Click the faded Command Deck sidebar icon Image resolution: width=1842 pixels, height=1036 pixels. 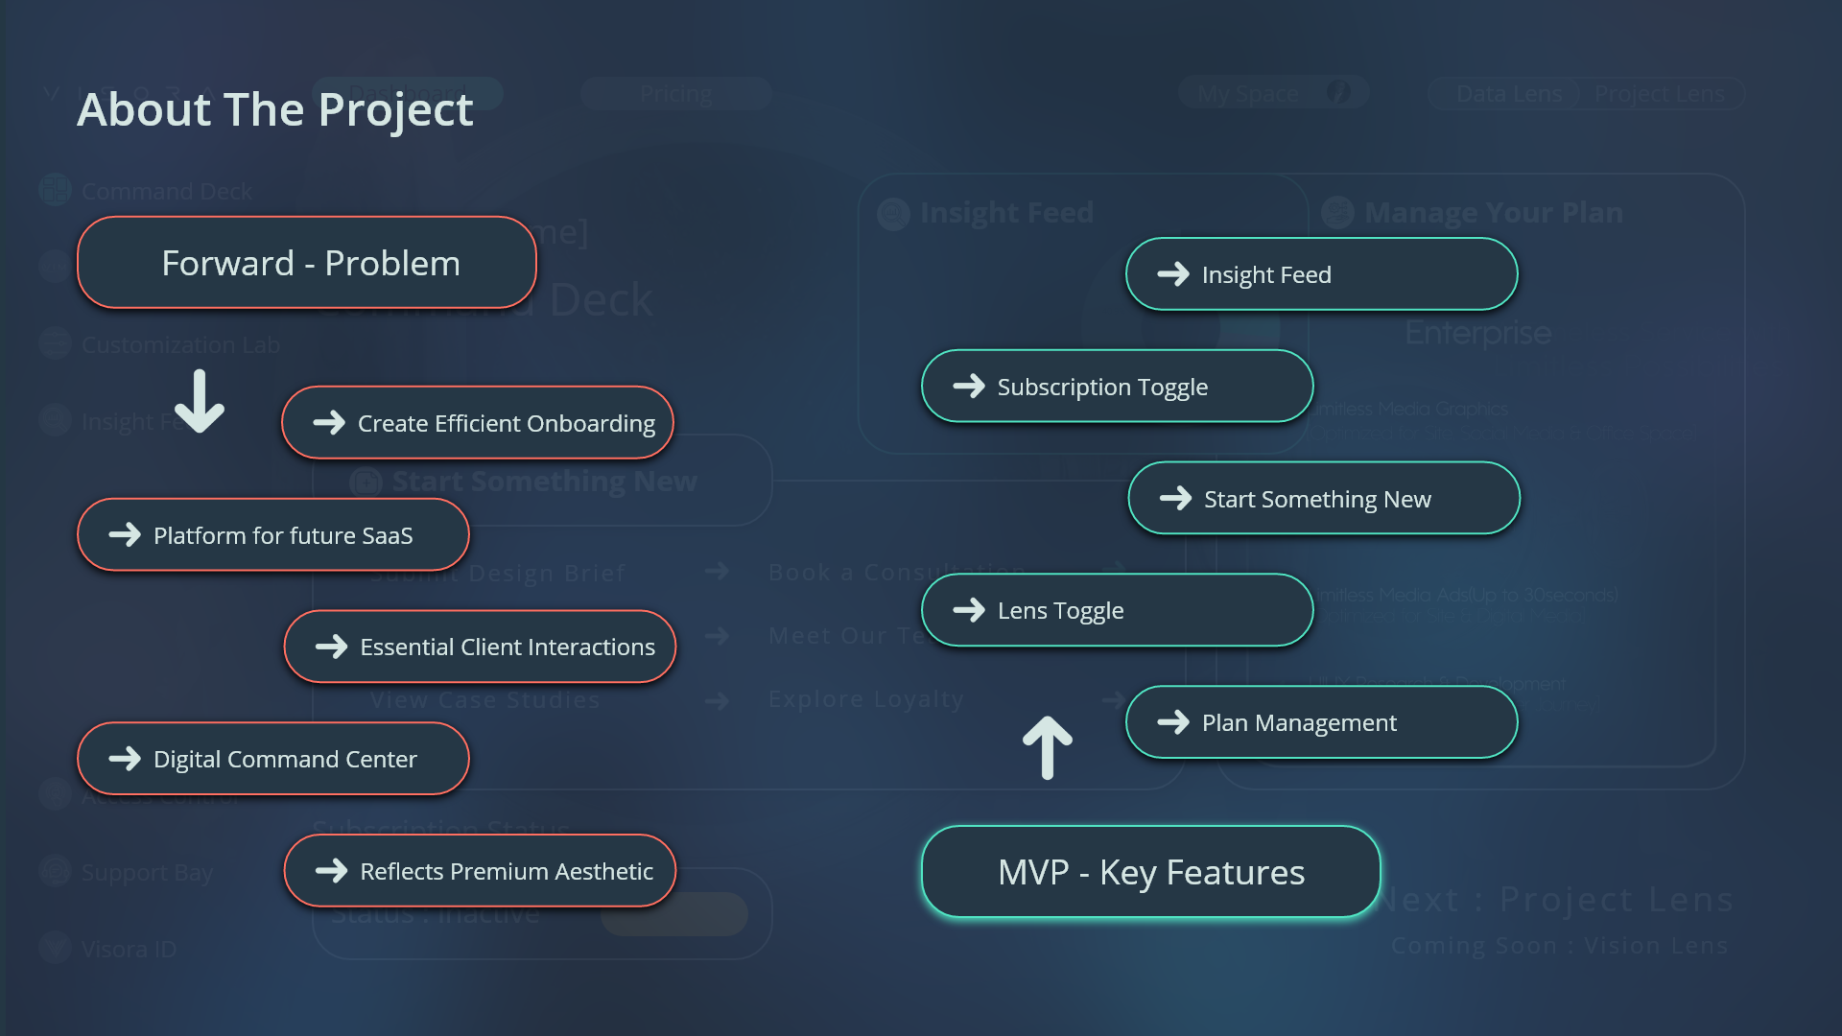56,190
